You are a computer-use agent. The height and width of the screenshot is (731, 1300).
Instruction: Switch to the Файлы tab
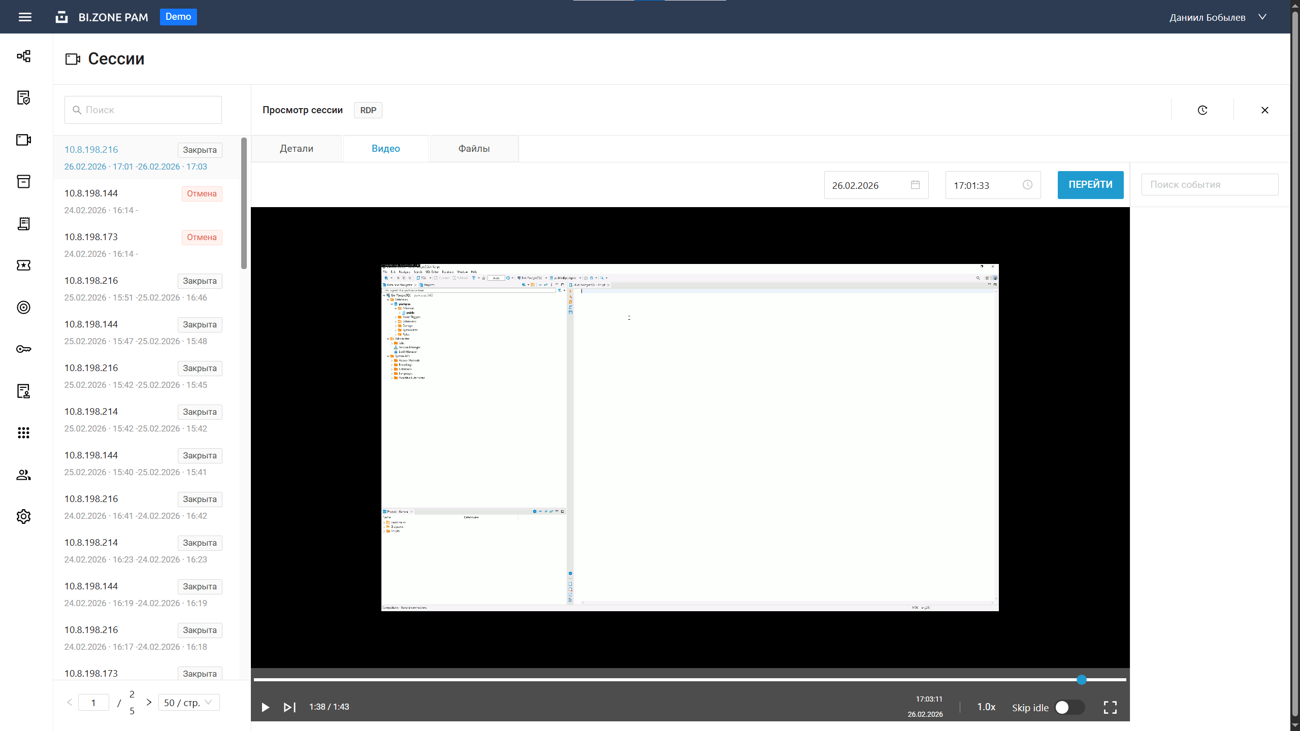pos(474,149)
